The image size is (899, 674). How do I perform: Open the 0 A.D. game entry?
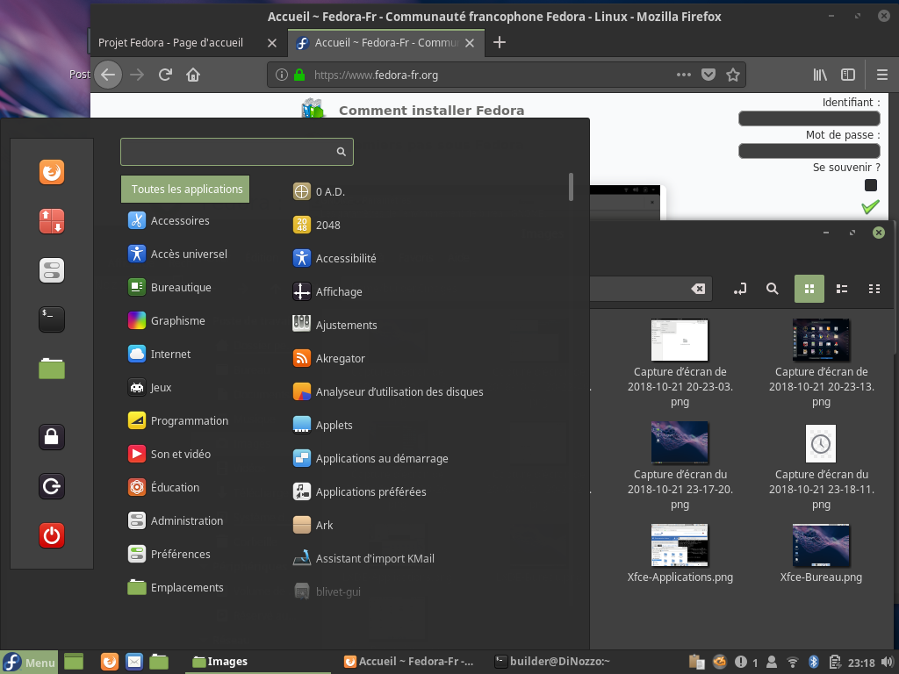tap(319, 191)
